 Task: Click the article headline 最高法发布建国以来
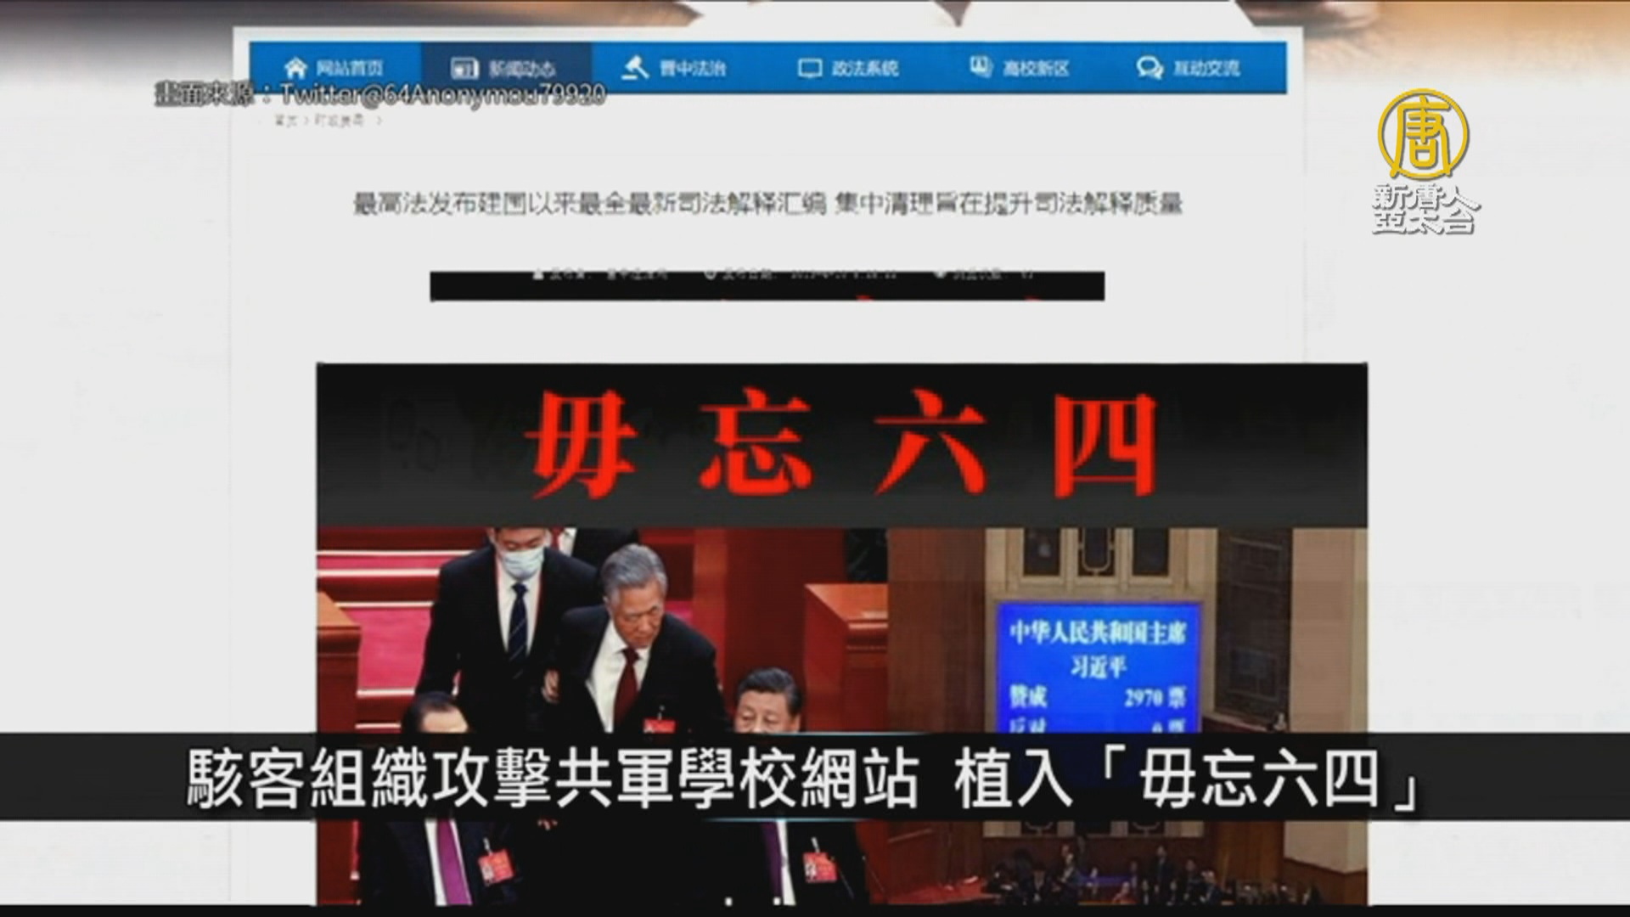[x=767, y=204]
